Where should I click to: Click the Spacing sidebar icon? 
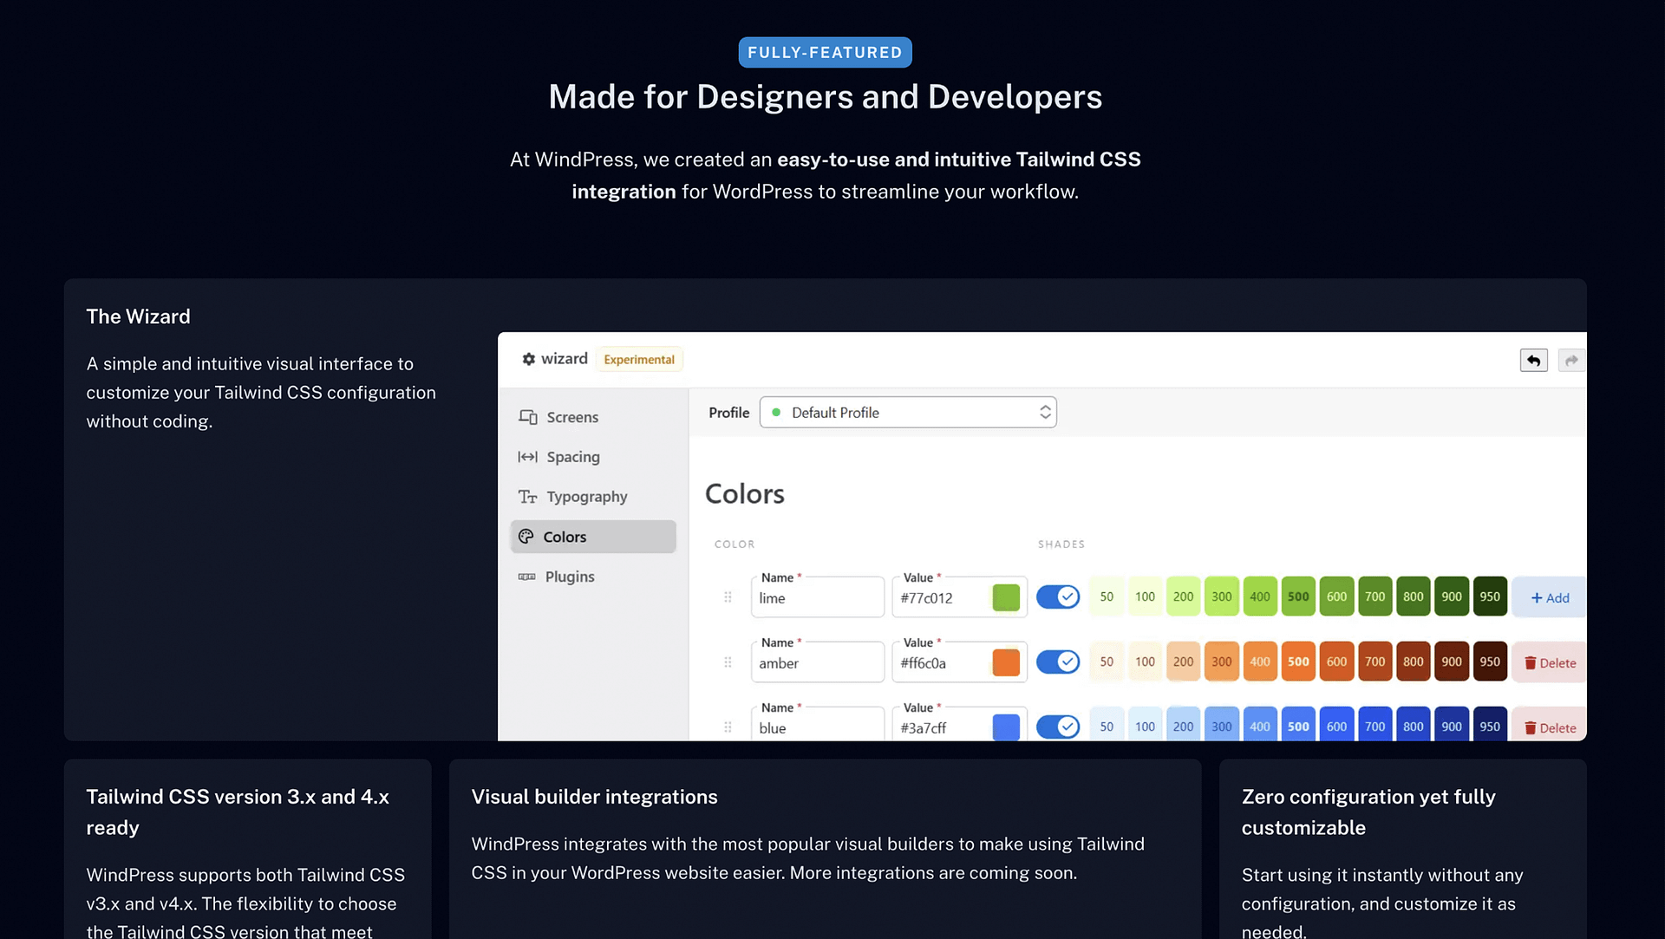coord(527,457)
